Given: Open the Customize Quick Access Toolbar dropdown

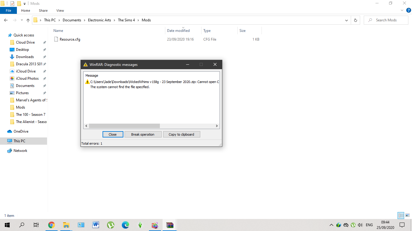Looking at the screenshot, I should (24, 4).
